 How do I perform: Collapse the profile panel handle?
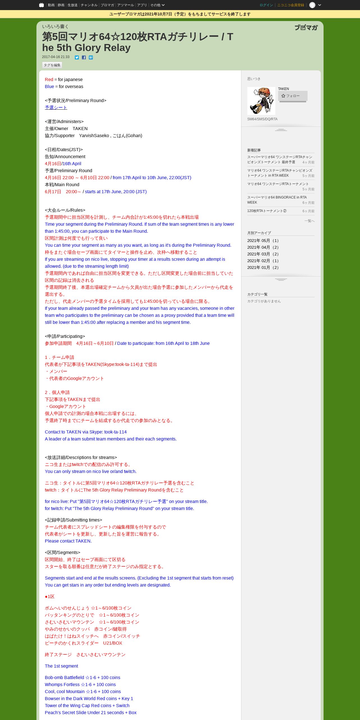[281, 130]
